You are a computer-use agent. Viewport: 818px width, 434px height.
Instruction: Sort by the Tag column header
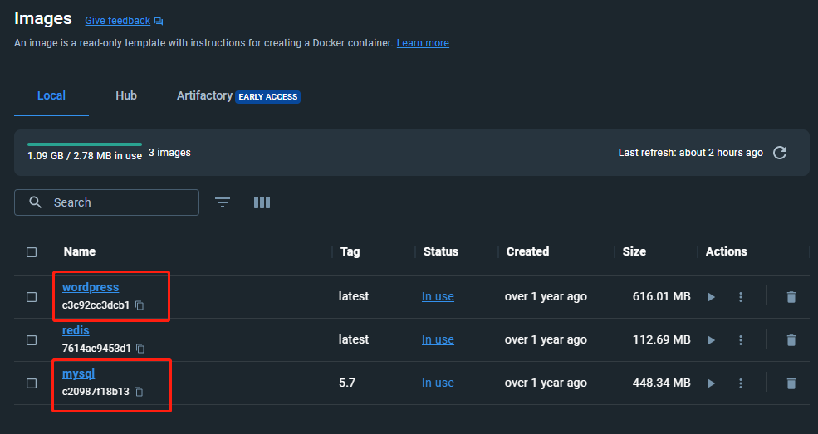click(350, 251)
